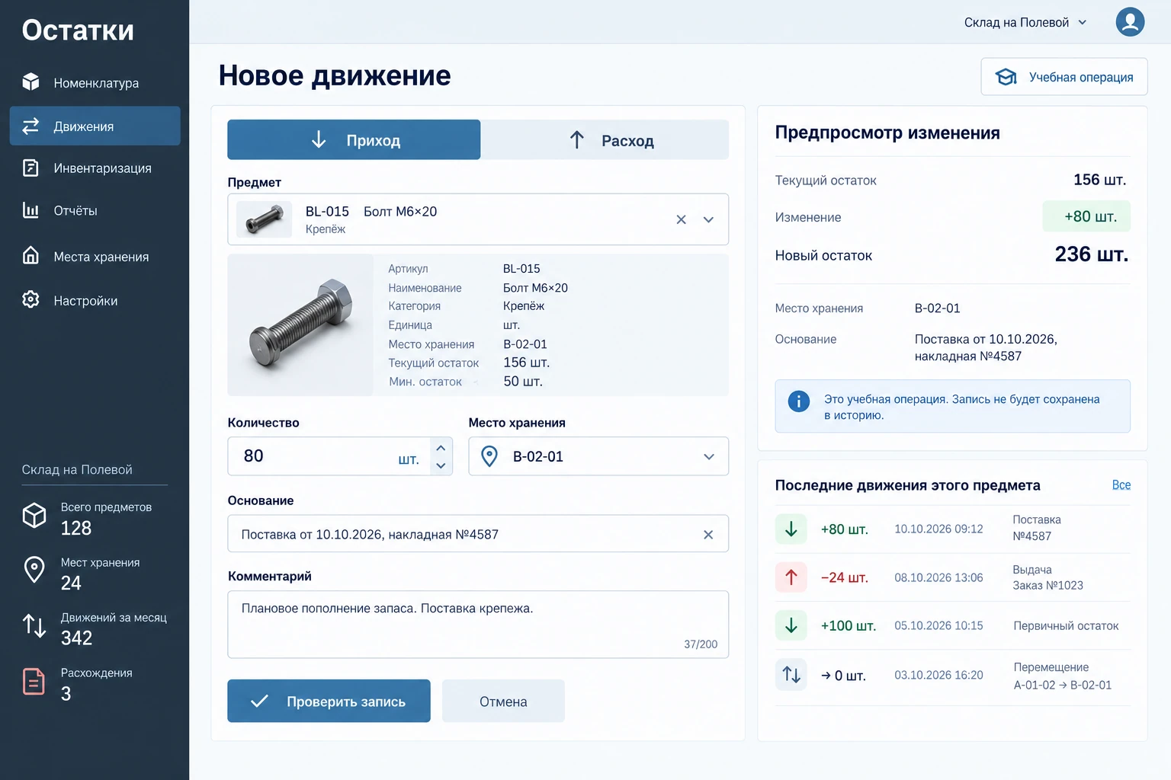The width and height of the screenshot is (1171, 780).
Task: Click the red arrow icon for the −24 шт. movement
Action: (x=791, y=577)
